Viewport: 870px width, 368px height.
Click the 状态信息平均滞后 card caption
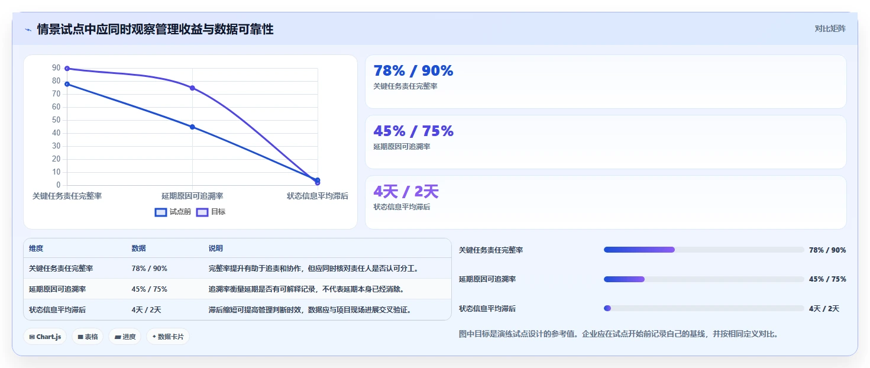[x=402, y=207]
